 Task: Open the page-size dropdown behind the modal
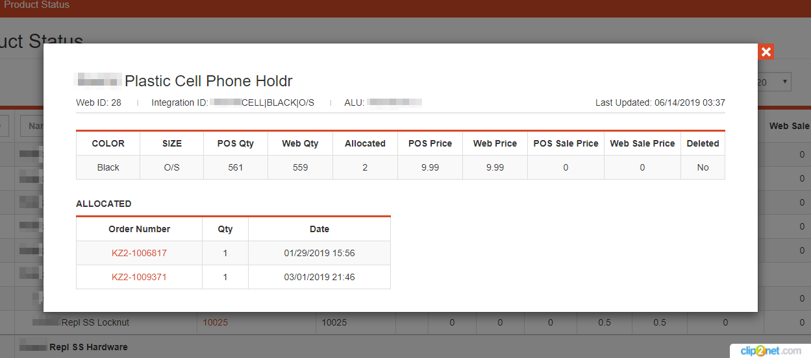(x=773, y=82)
